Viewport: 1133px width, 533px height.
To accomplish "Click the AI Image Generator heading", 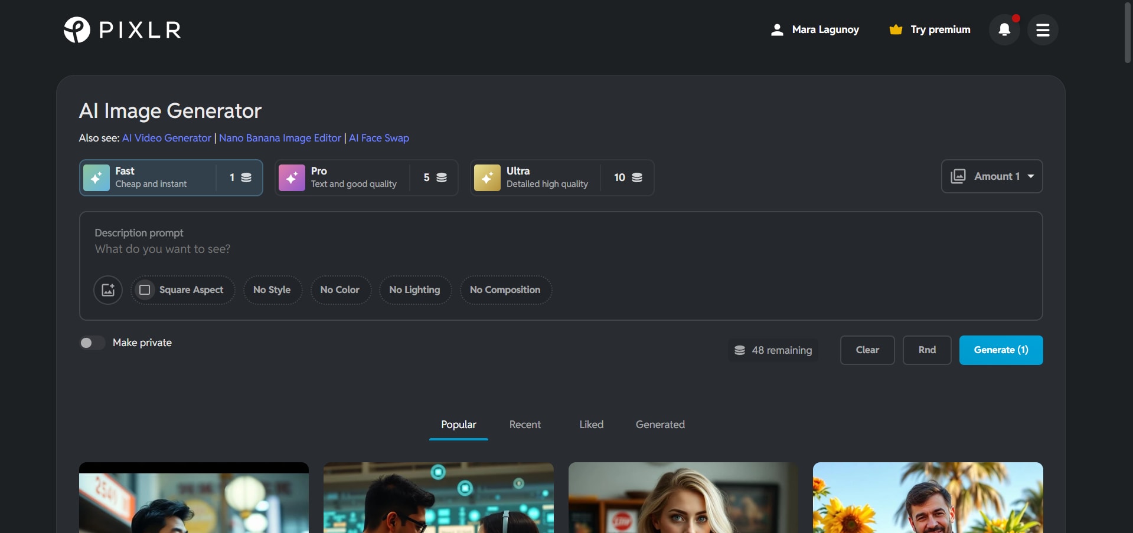I will coord(170,111).
